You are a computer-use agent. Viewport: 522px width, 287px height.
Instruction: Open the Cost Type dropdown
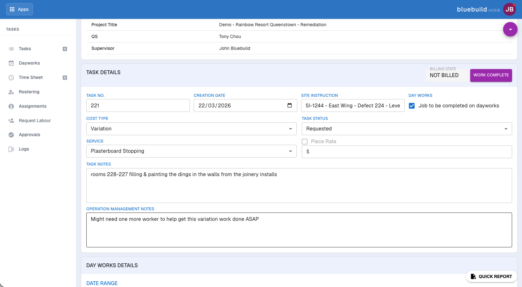(x=191, y=129)
